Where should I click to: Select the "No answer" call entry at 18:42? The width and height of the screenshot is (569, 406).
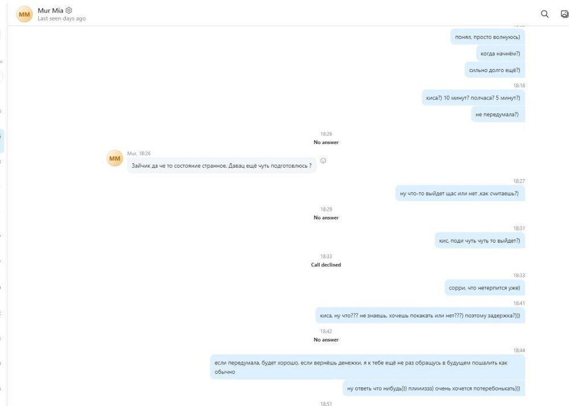pos(326,340)
